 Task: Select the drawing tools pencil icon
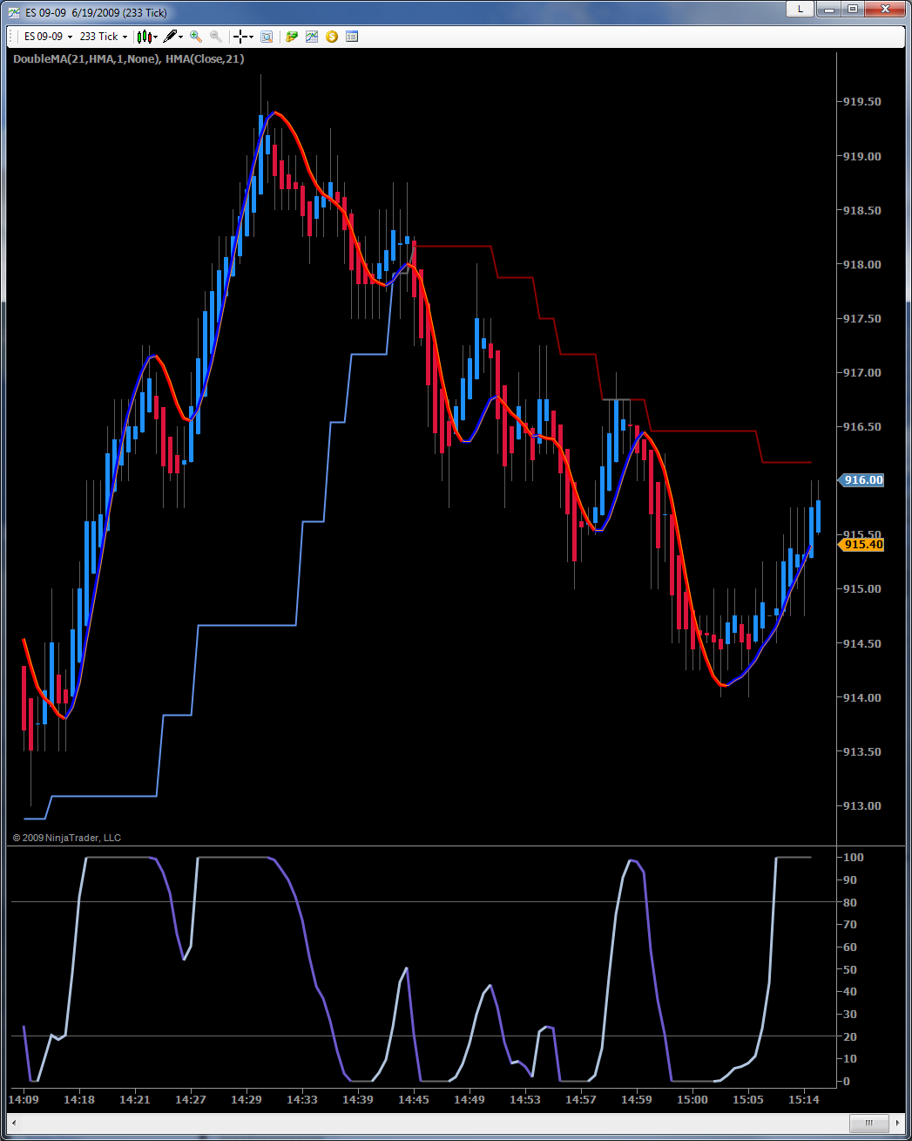(170, 37)
